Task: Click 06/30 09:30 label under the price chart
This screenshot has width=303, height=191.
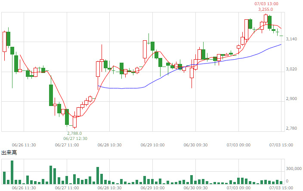Action: 195,145
